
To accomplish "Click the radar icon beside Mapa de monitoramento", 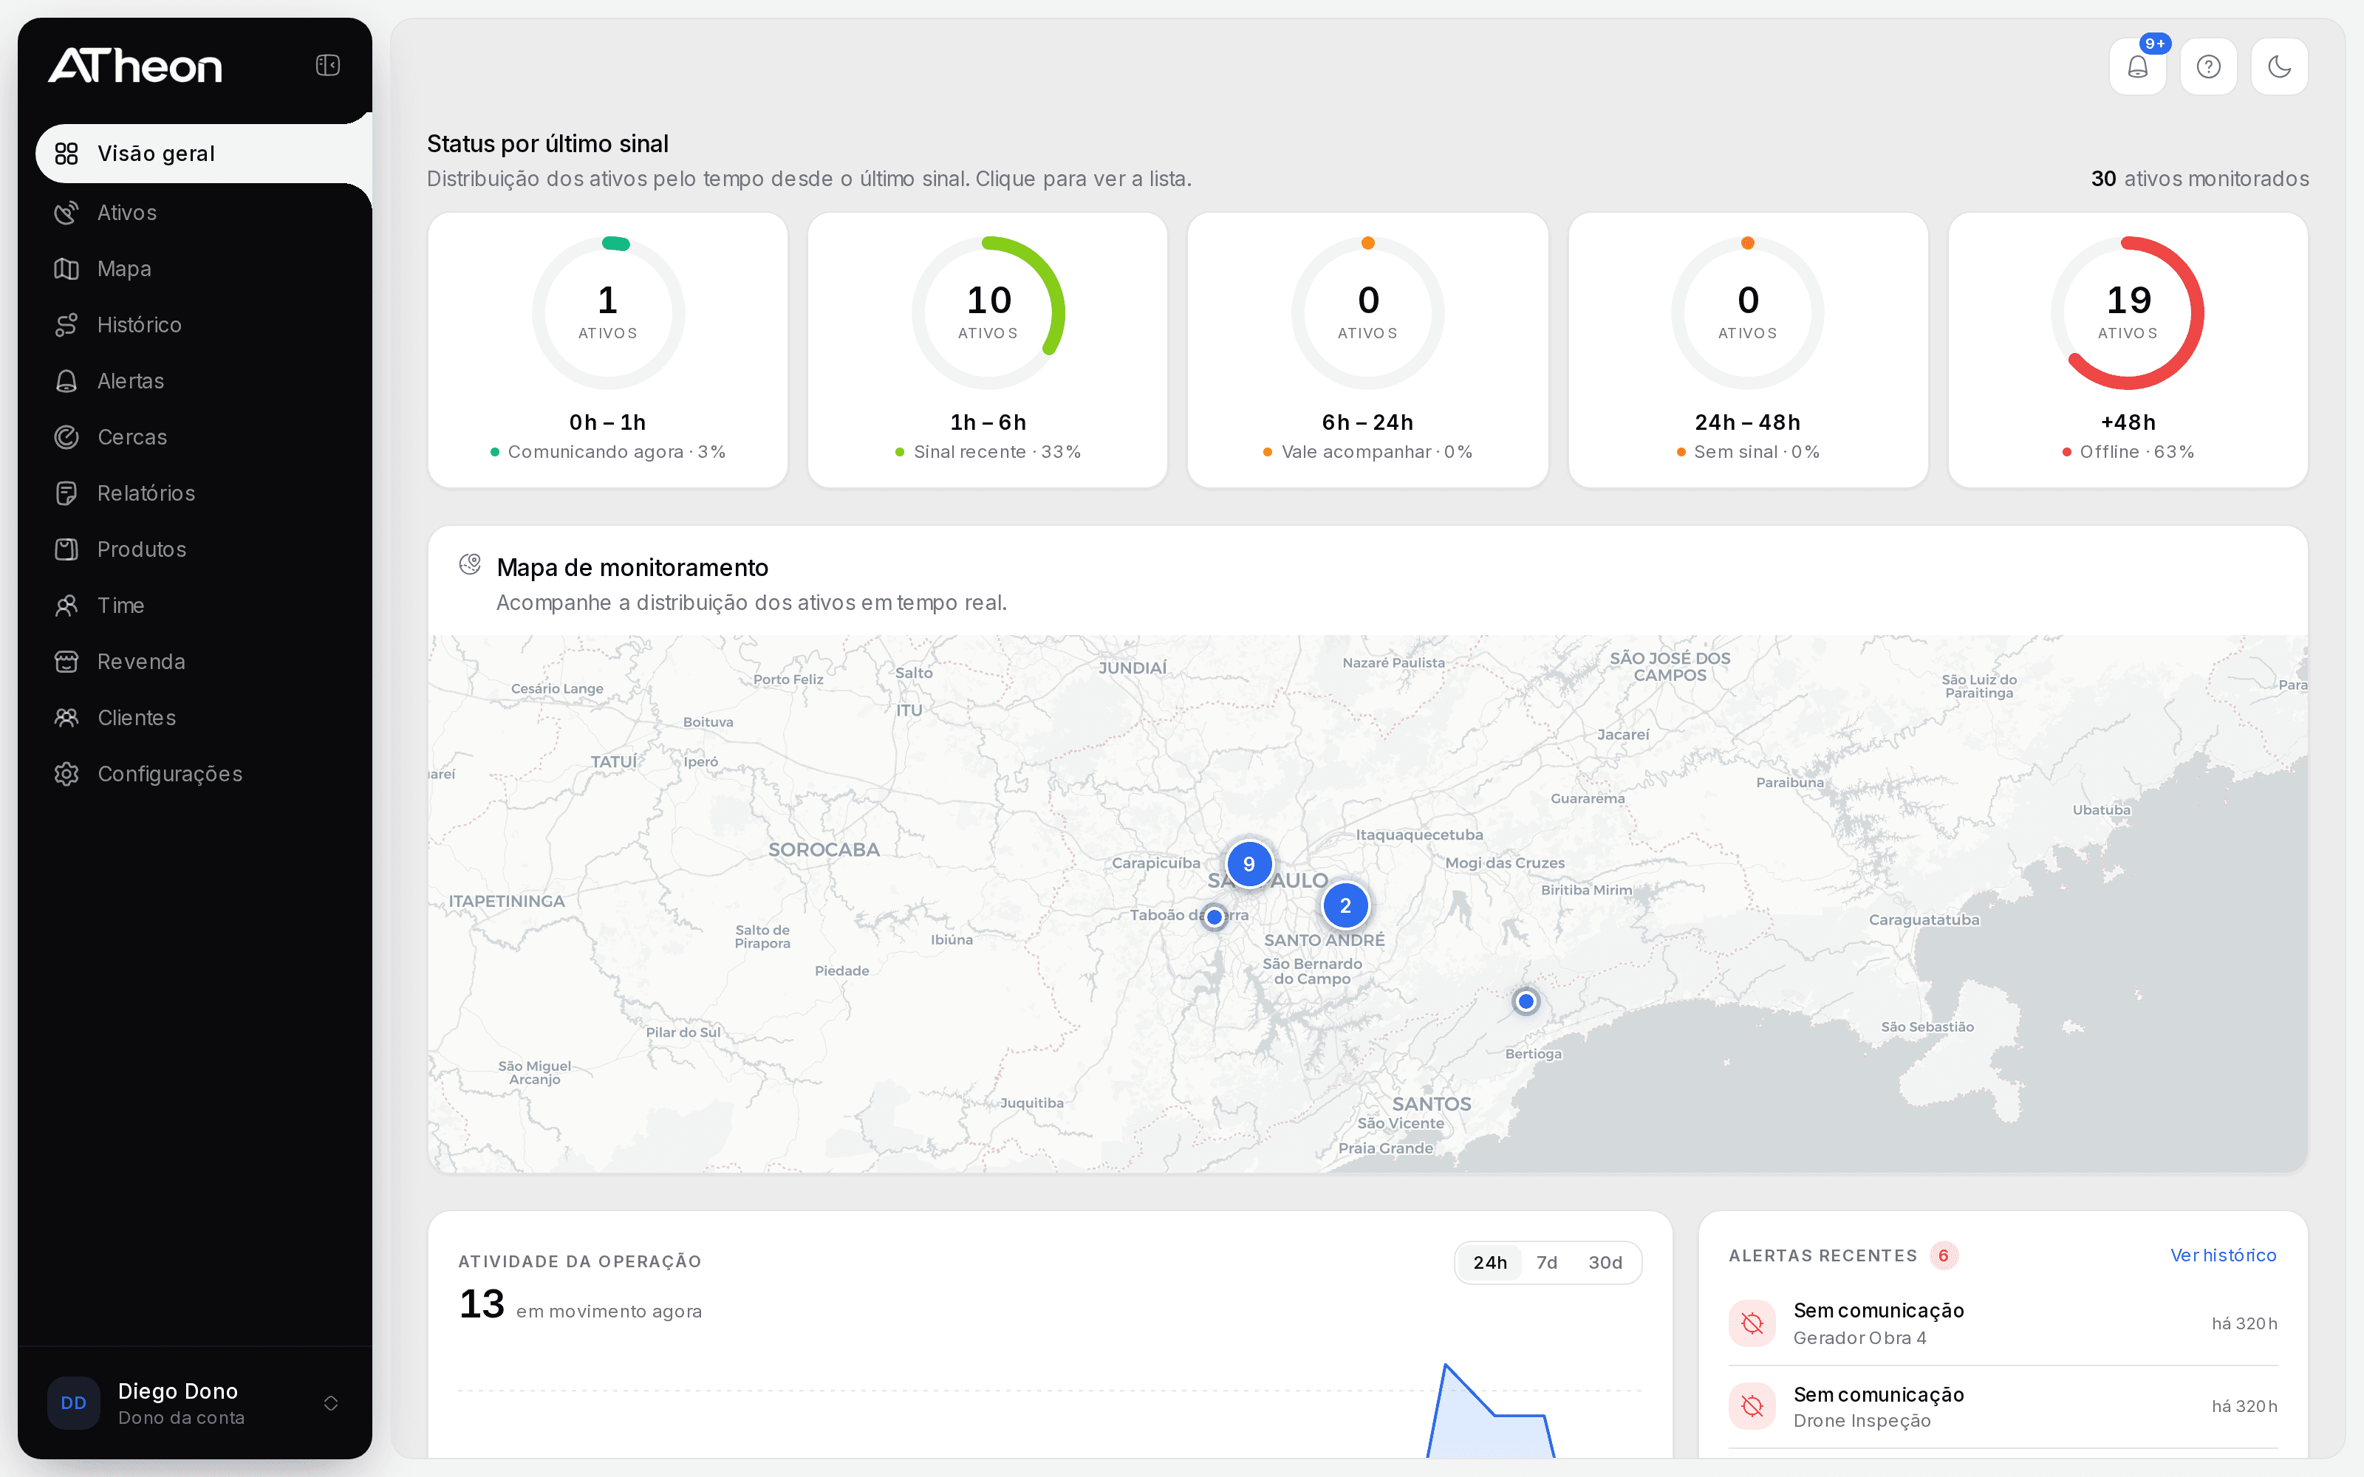I will 470,565.
